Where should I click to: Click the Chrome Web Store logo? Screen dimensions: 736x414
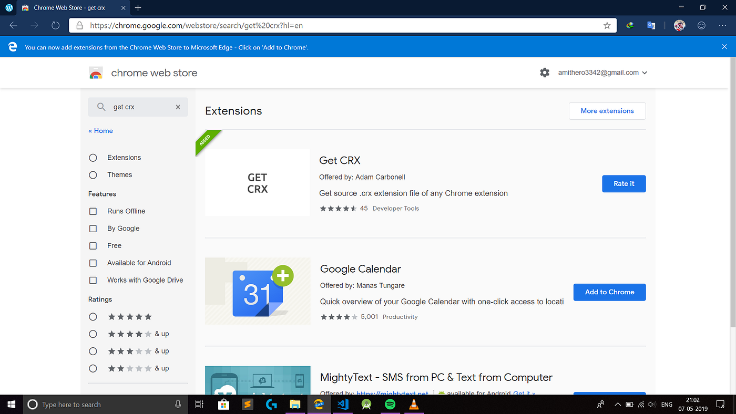click(96, 73)
